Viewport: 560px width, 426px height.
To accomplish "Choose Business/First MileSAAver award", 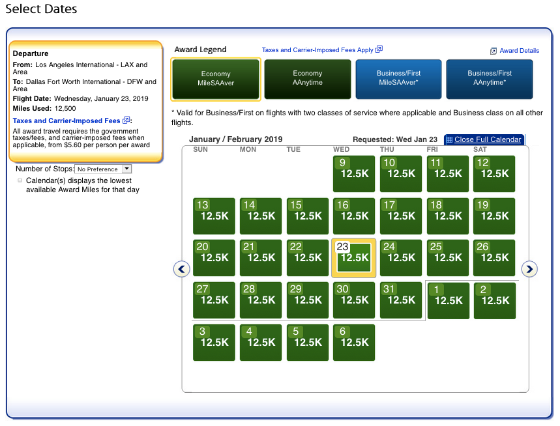I will click(398, 79).
